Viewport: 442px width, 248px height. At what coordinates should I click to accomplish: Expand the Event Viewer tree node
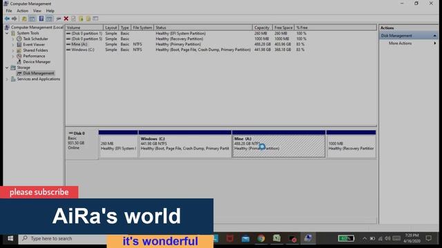tap(13, 44)
